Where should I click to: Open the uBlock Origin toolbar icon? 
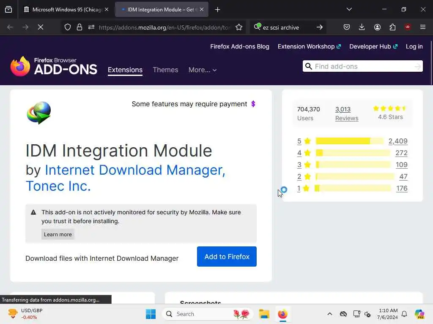[x=408, y=27]
